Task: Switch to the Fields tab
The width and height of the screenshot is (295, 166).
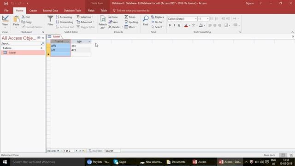Action: click(91, 11)
